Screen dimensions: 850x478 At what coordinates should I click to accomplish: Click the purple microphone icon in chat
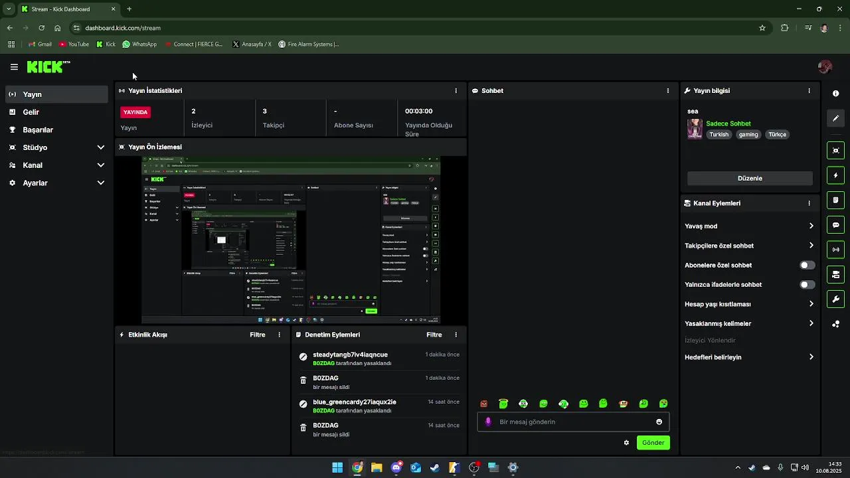489,422
